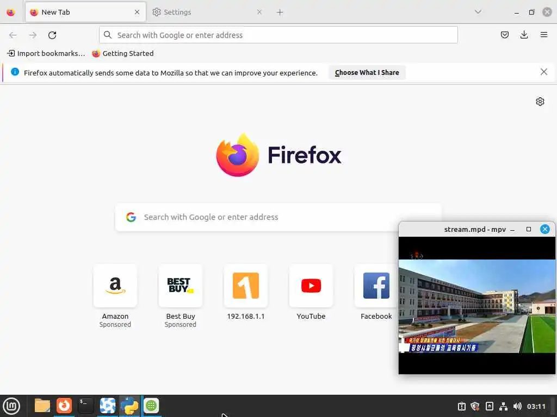Open the blue pinwheel app in taskbar
Viewport: 557px width, 417px height.
[108, 406]
